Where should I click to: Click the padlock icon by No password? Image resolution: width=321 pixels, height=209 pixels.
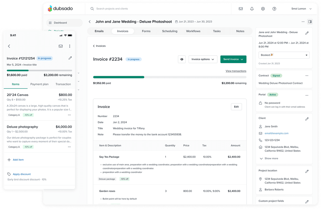pyautogui.click(x=261, y=103)
